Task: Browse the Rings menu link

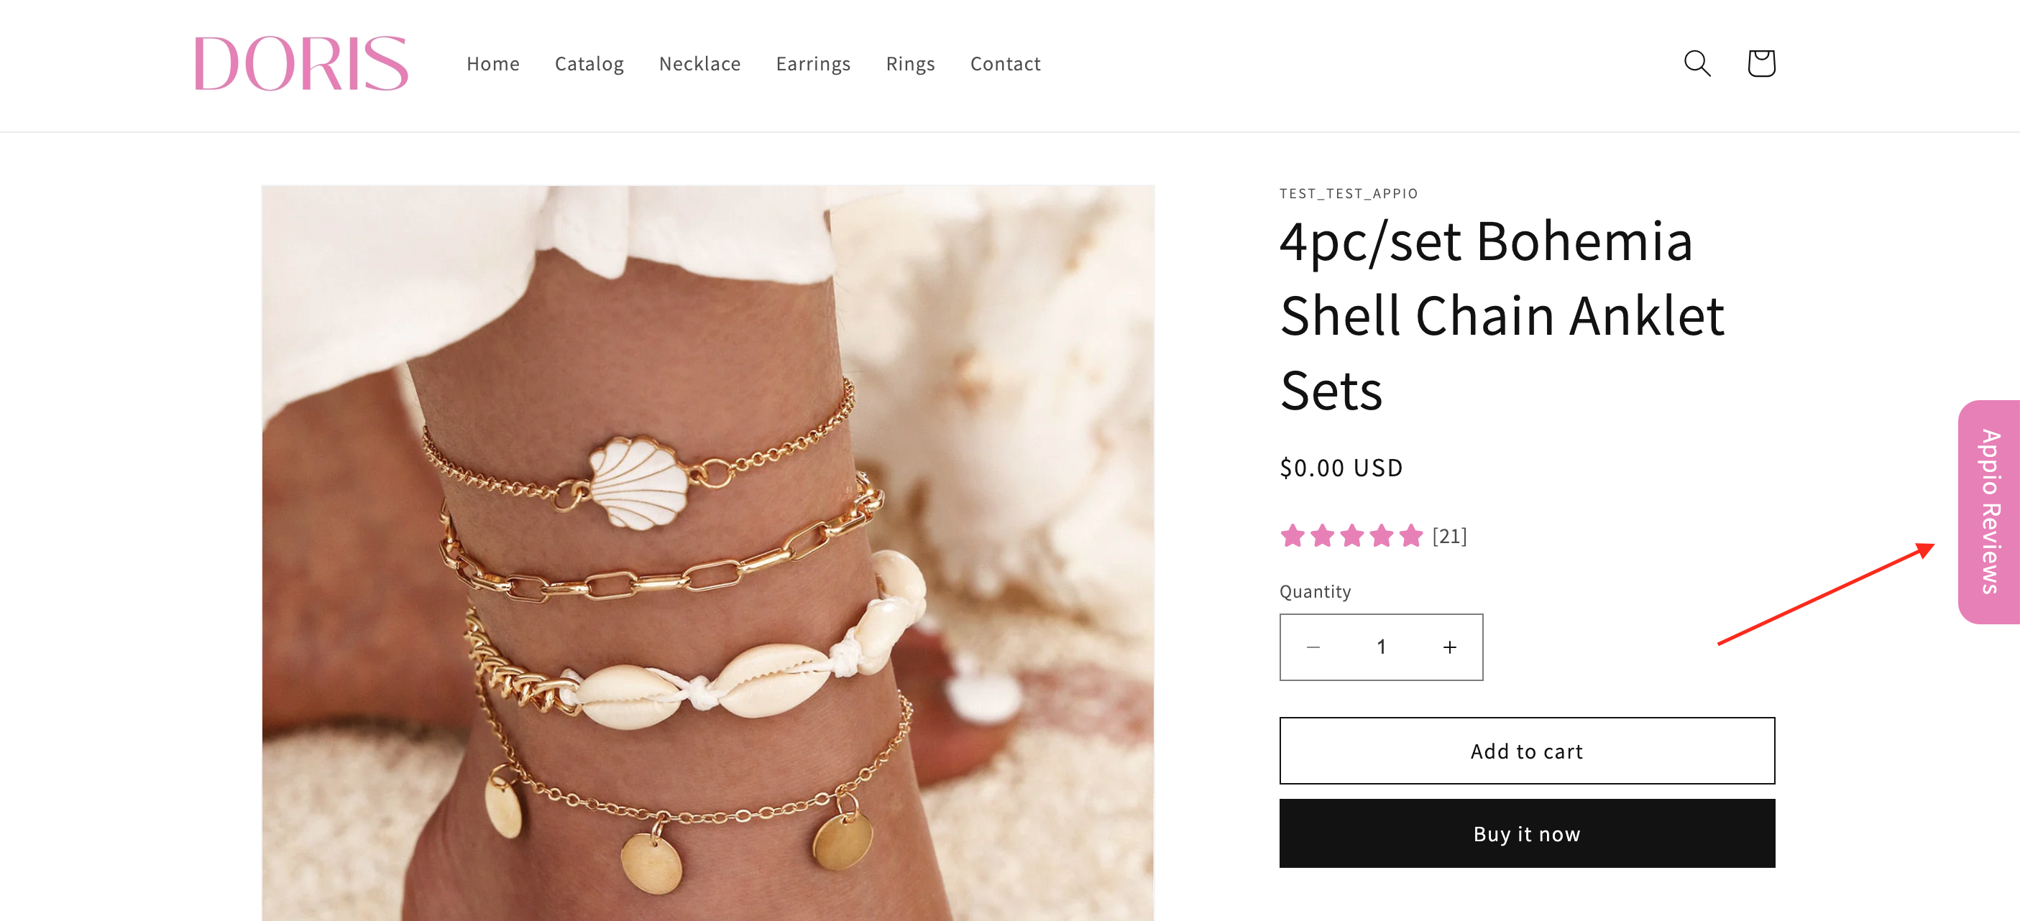Action: pyautogui.click(x=910, y=63)
